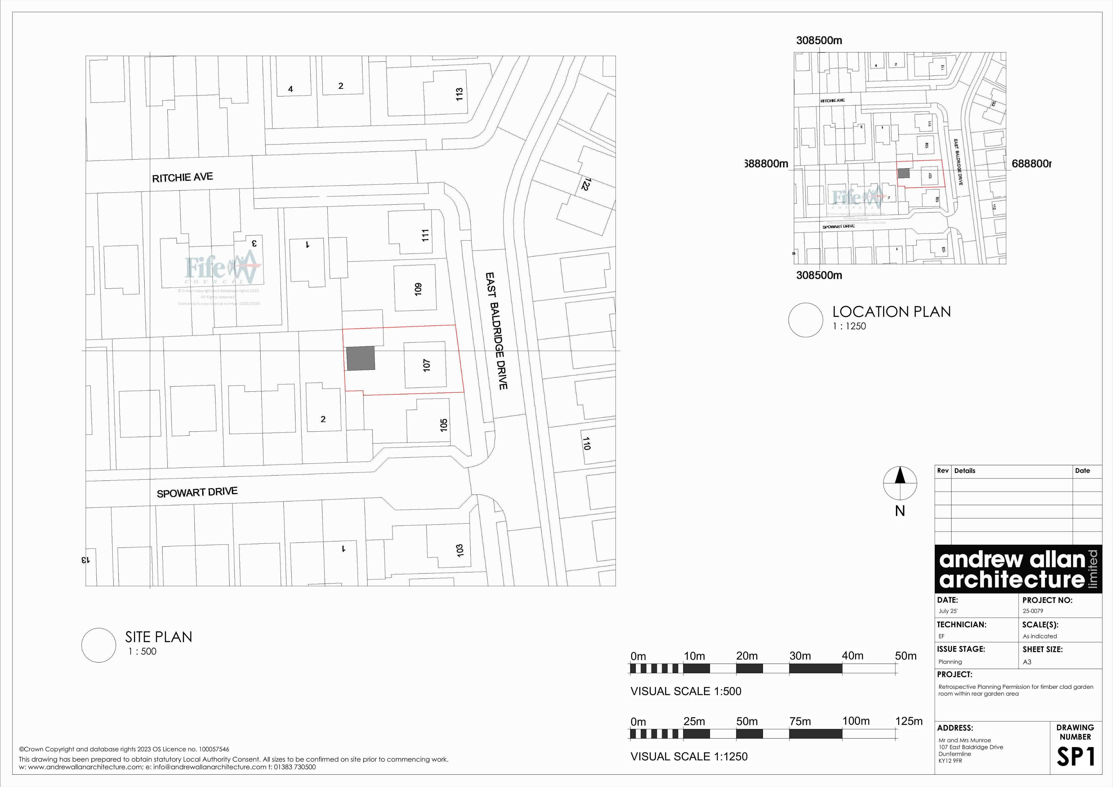Click the 'TECHNICIAN:' label
The width and height of the screenshot is (1113, 787).
pos(962,624)
